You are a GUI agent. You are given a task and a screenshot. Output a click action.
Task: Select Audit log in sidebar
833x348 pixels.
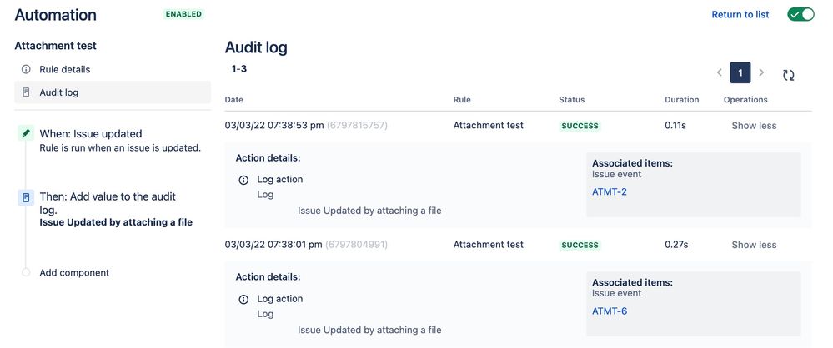pos(113,92)
